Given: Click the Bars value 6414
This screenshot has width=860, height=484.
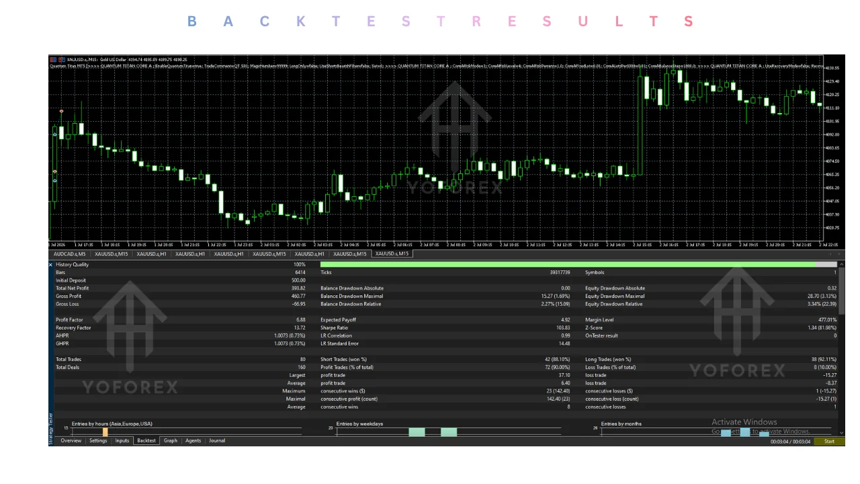Looking at the screenshot, I should pyautogui.click(x=300, y=273).
